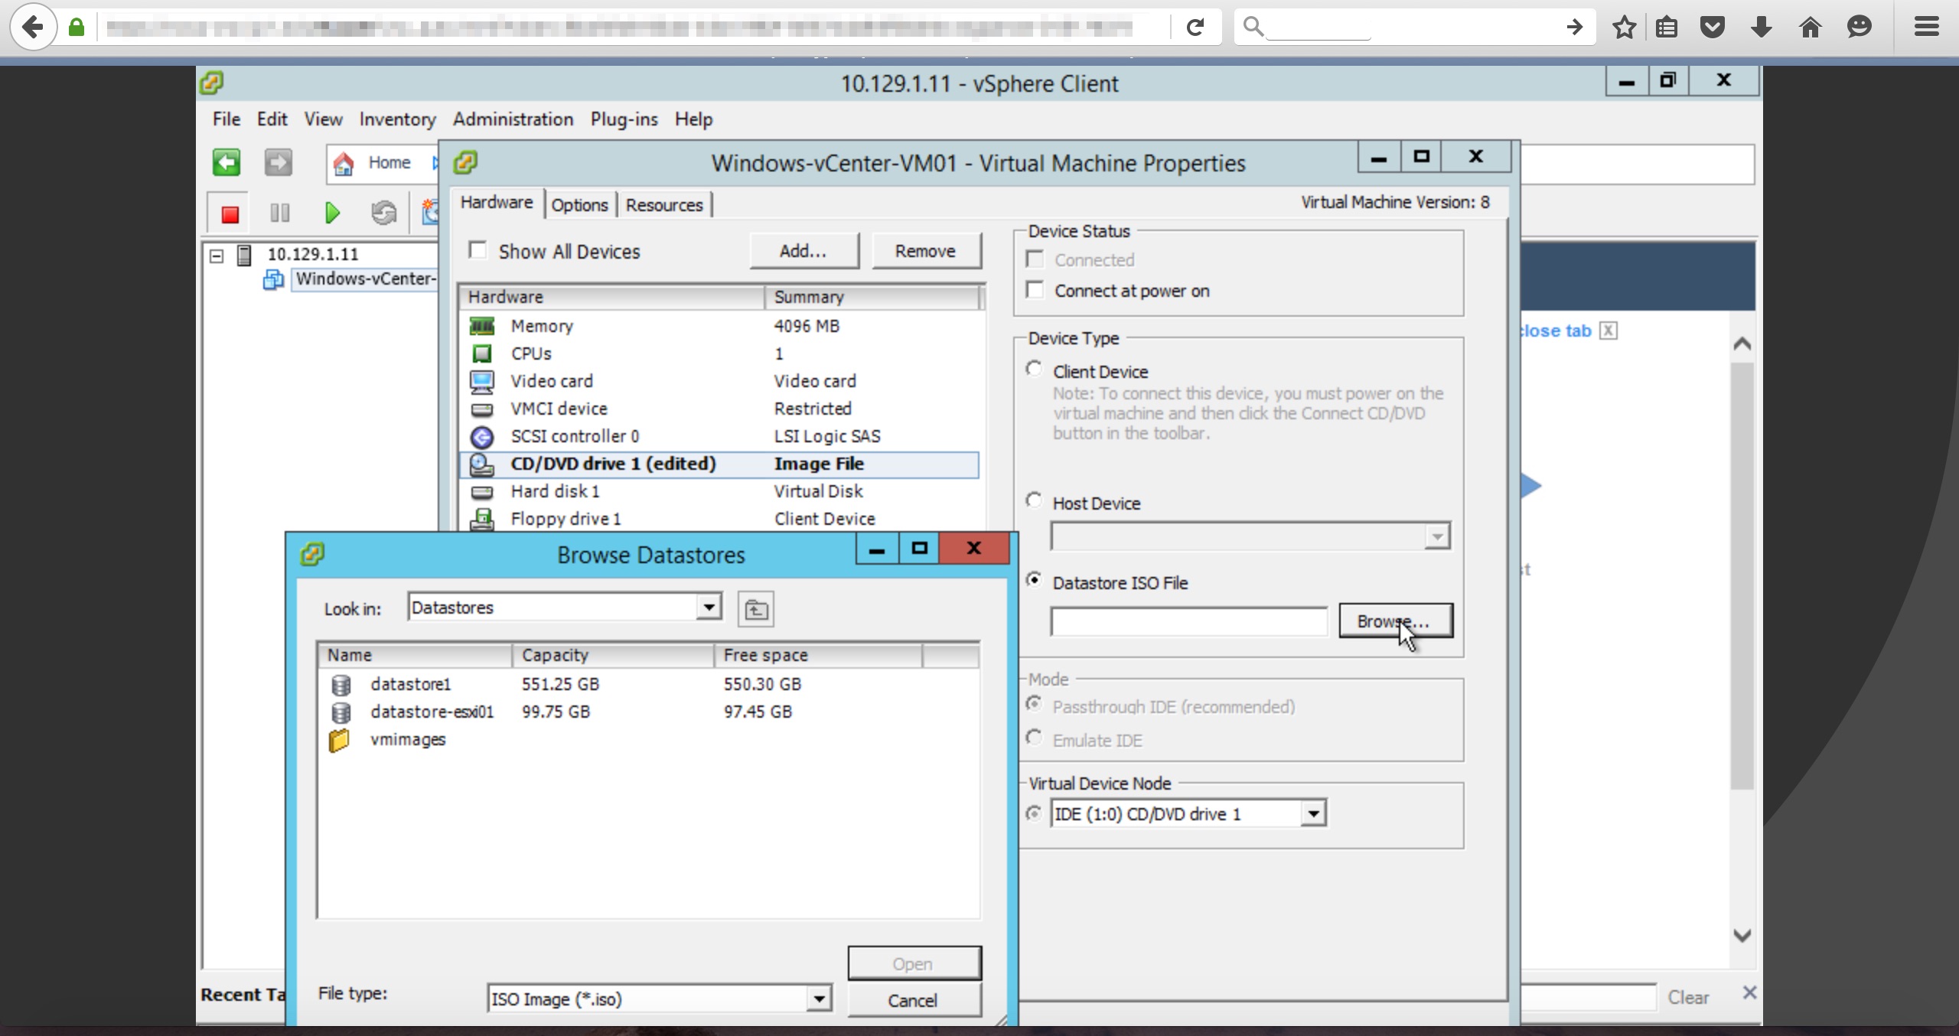
Task: Click the up one level folder icon
Action: [756, 610]
